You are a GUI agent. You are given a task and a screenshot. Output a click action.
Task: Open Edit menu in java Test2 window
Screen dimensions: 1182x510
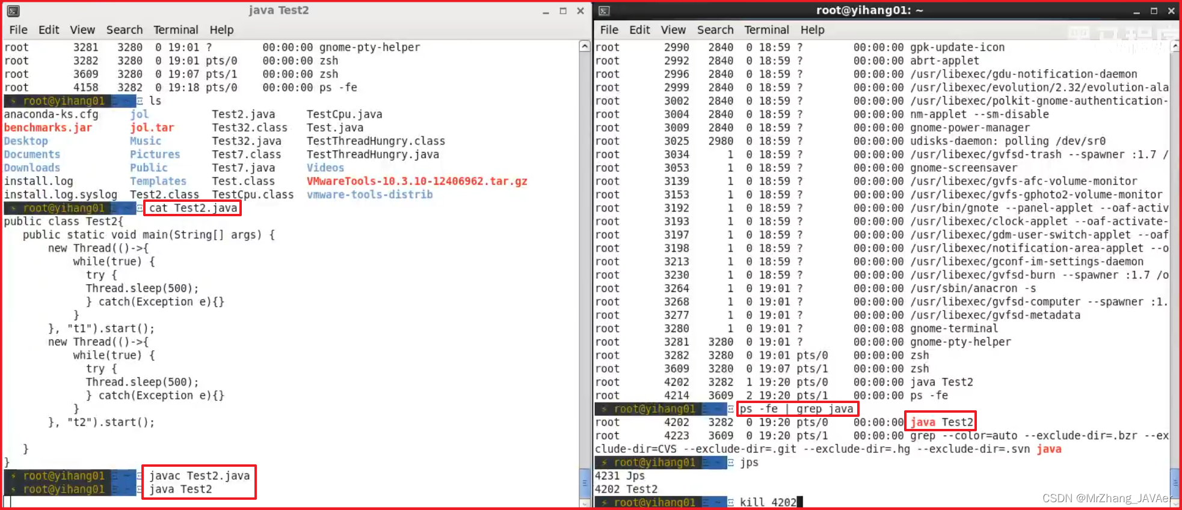click(x=49, y=29)
